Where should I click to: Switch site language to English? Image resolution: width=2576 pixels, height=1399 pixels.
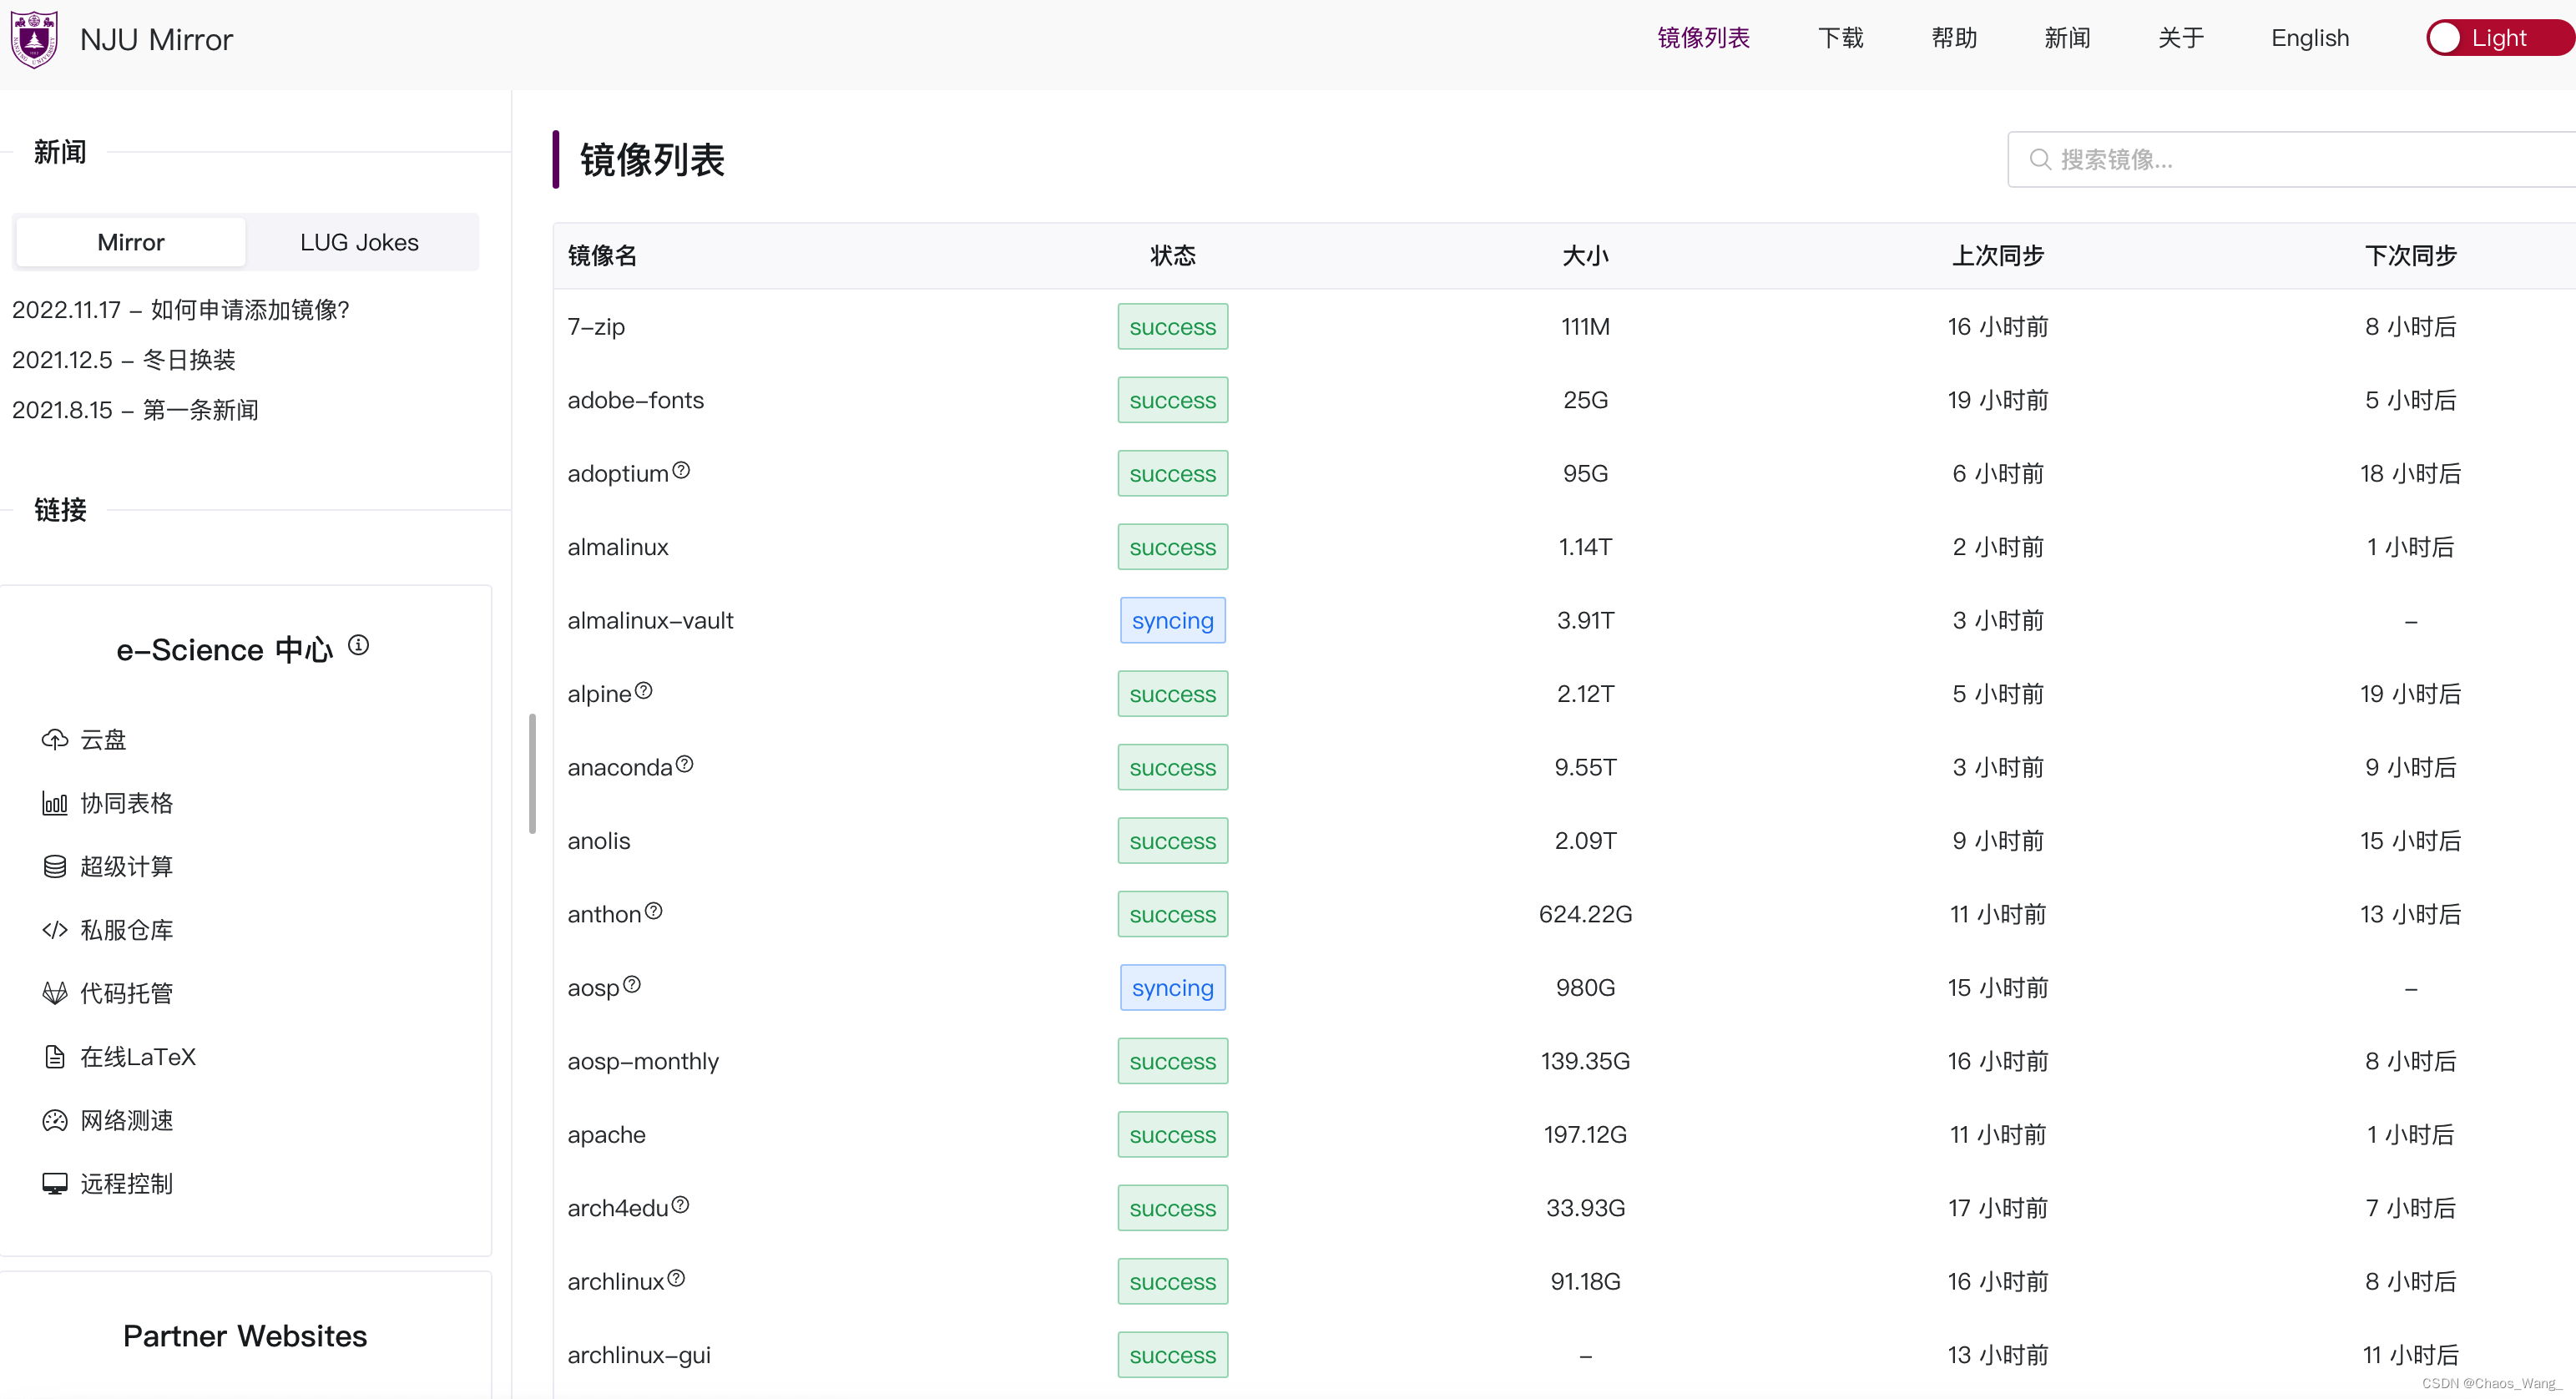pos(2309,38)
